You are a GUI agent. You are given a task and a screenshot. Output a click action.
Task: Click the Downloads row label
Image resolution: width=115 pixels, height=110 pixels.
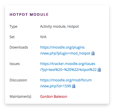tap(19, 47)
